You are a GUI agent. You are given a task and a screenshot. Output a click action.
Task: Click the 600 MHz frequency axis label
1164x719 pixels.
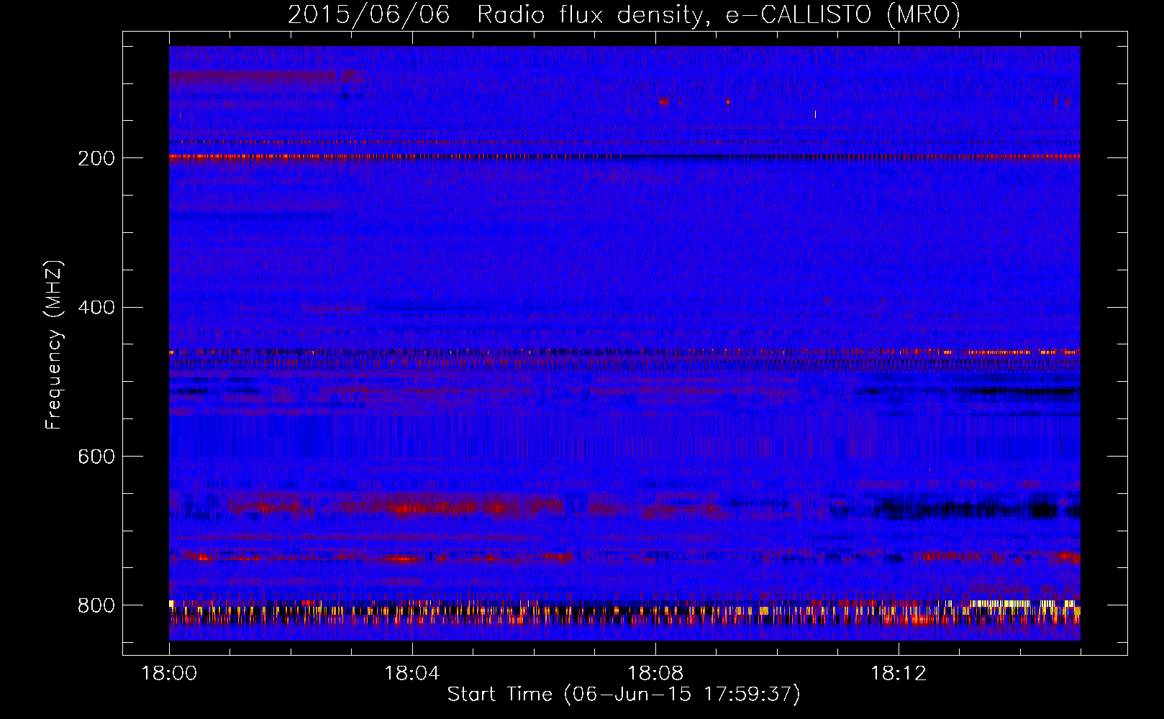(x=96, y=457)
